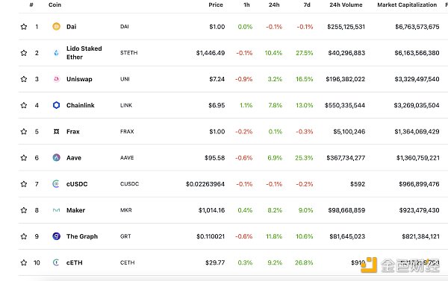Screen dimensions: 448x281
Task: Sort by the 1h change header
Action: pos(246,5)
